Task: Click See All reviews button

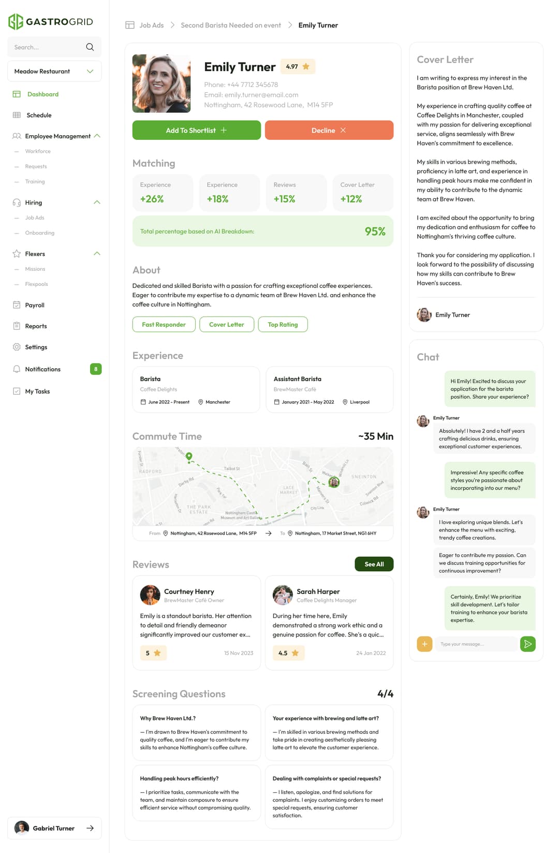Action: [x=374, y=564]
